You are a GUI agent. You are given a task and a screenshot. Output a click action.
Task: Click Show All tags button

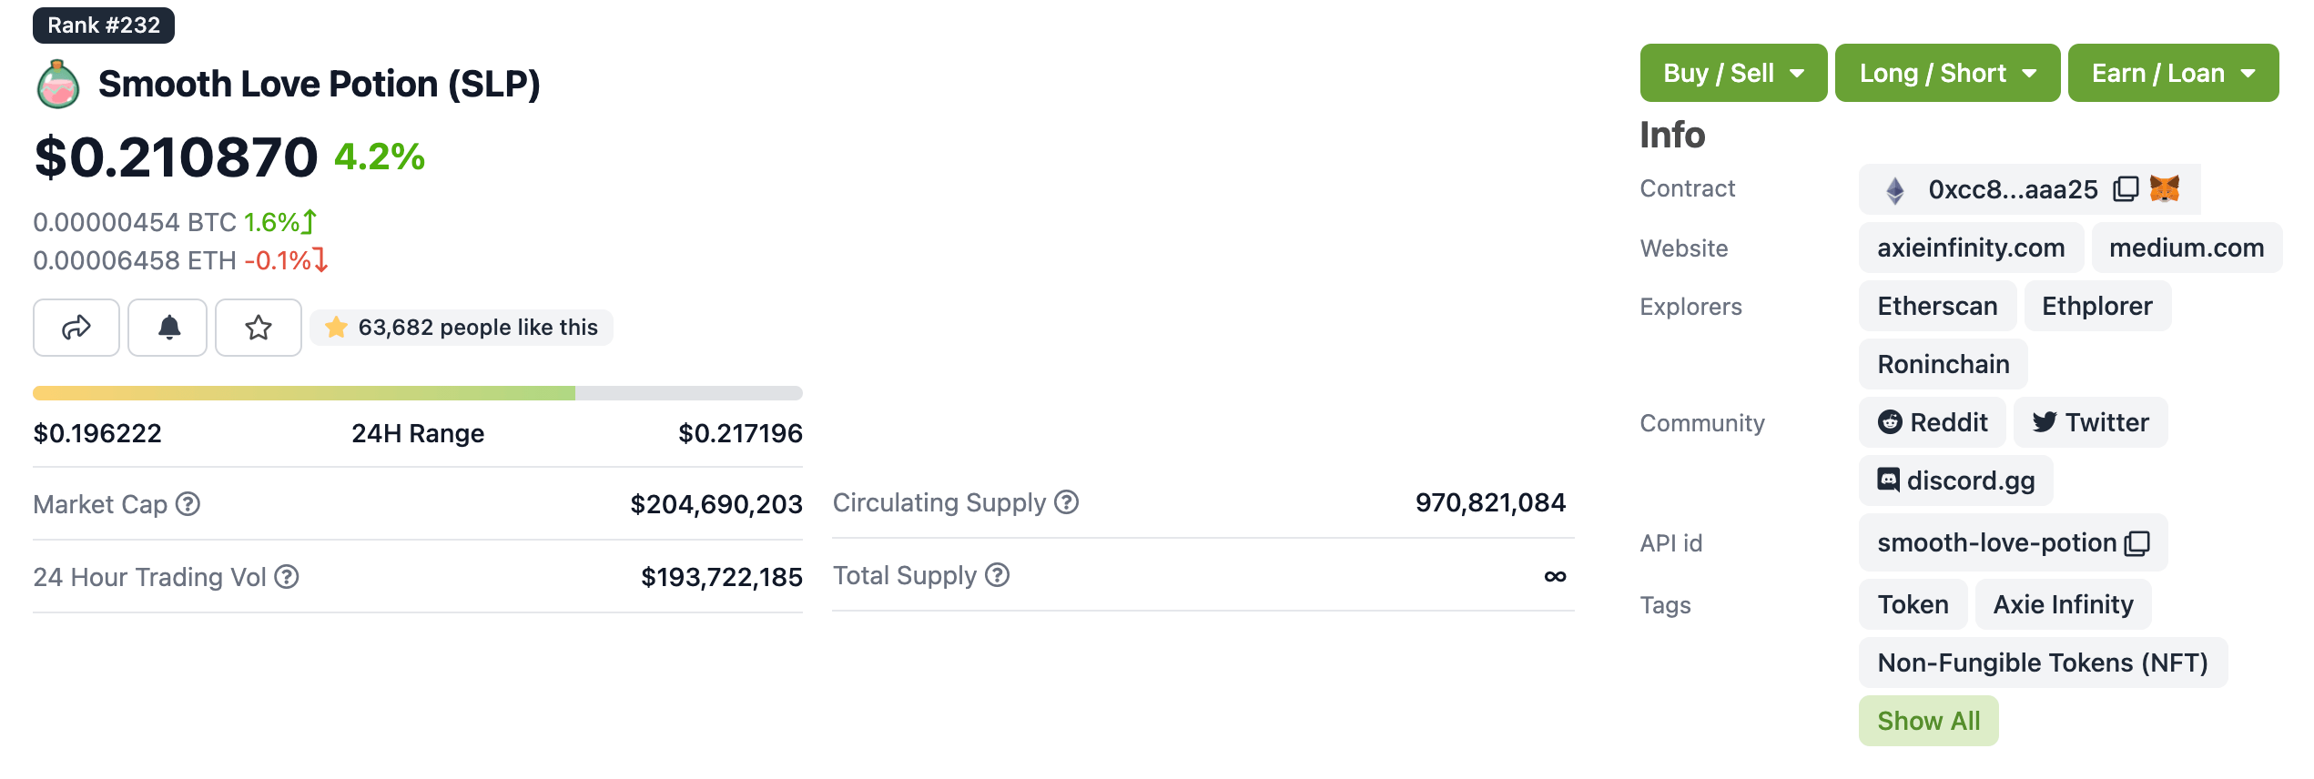(1928, 721)
